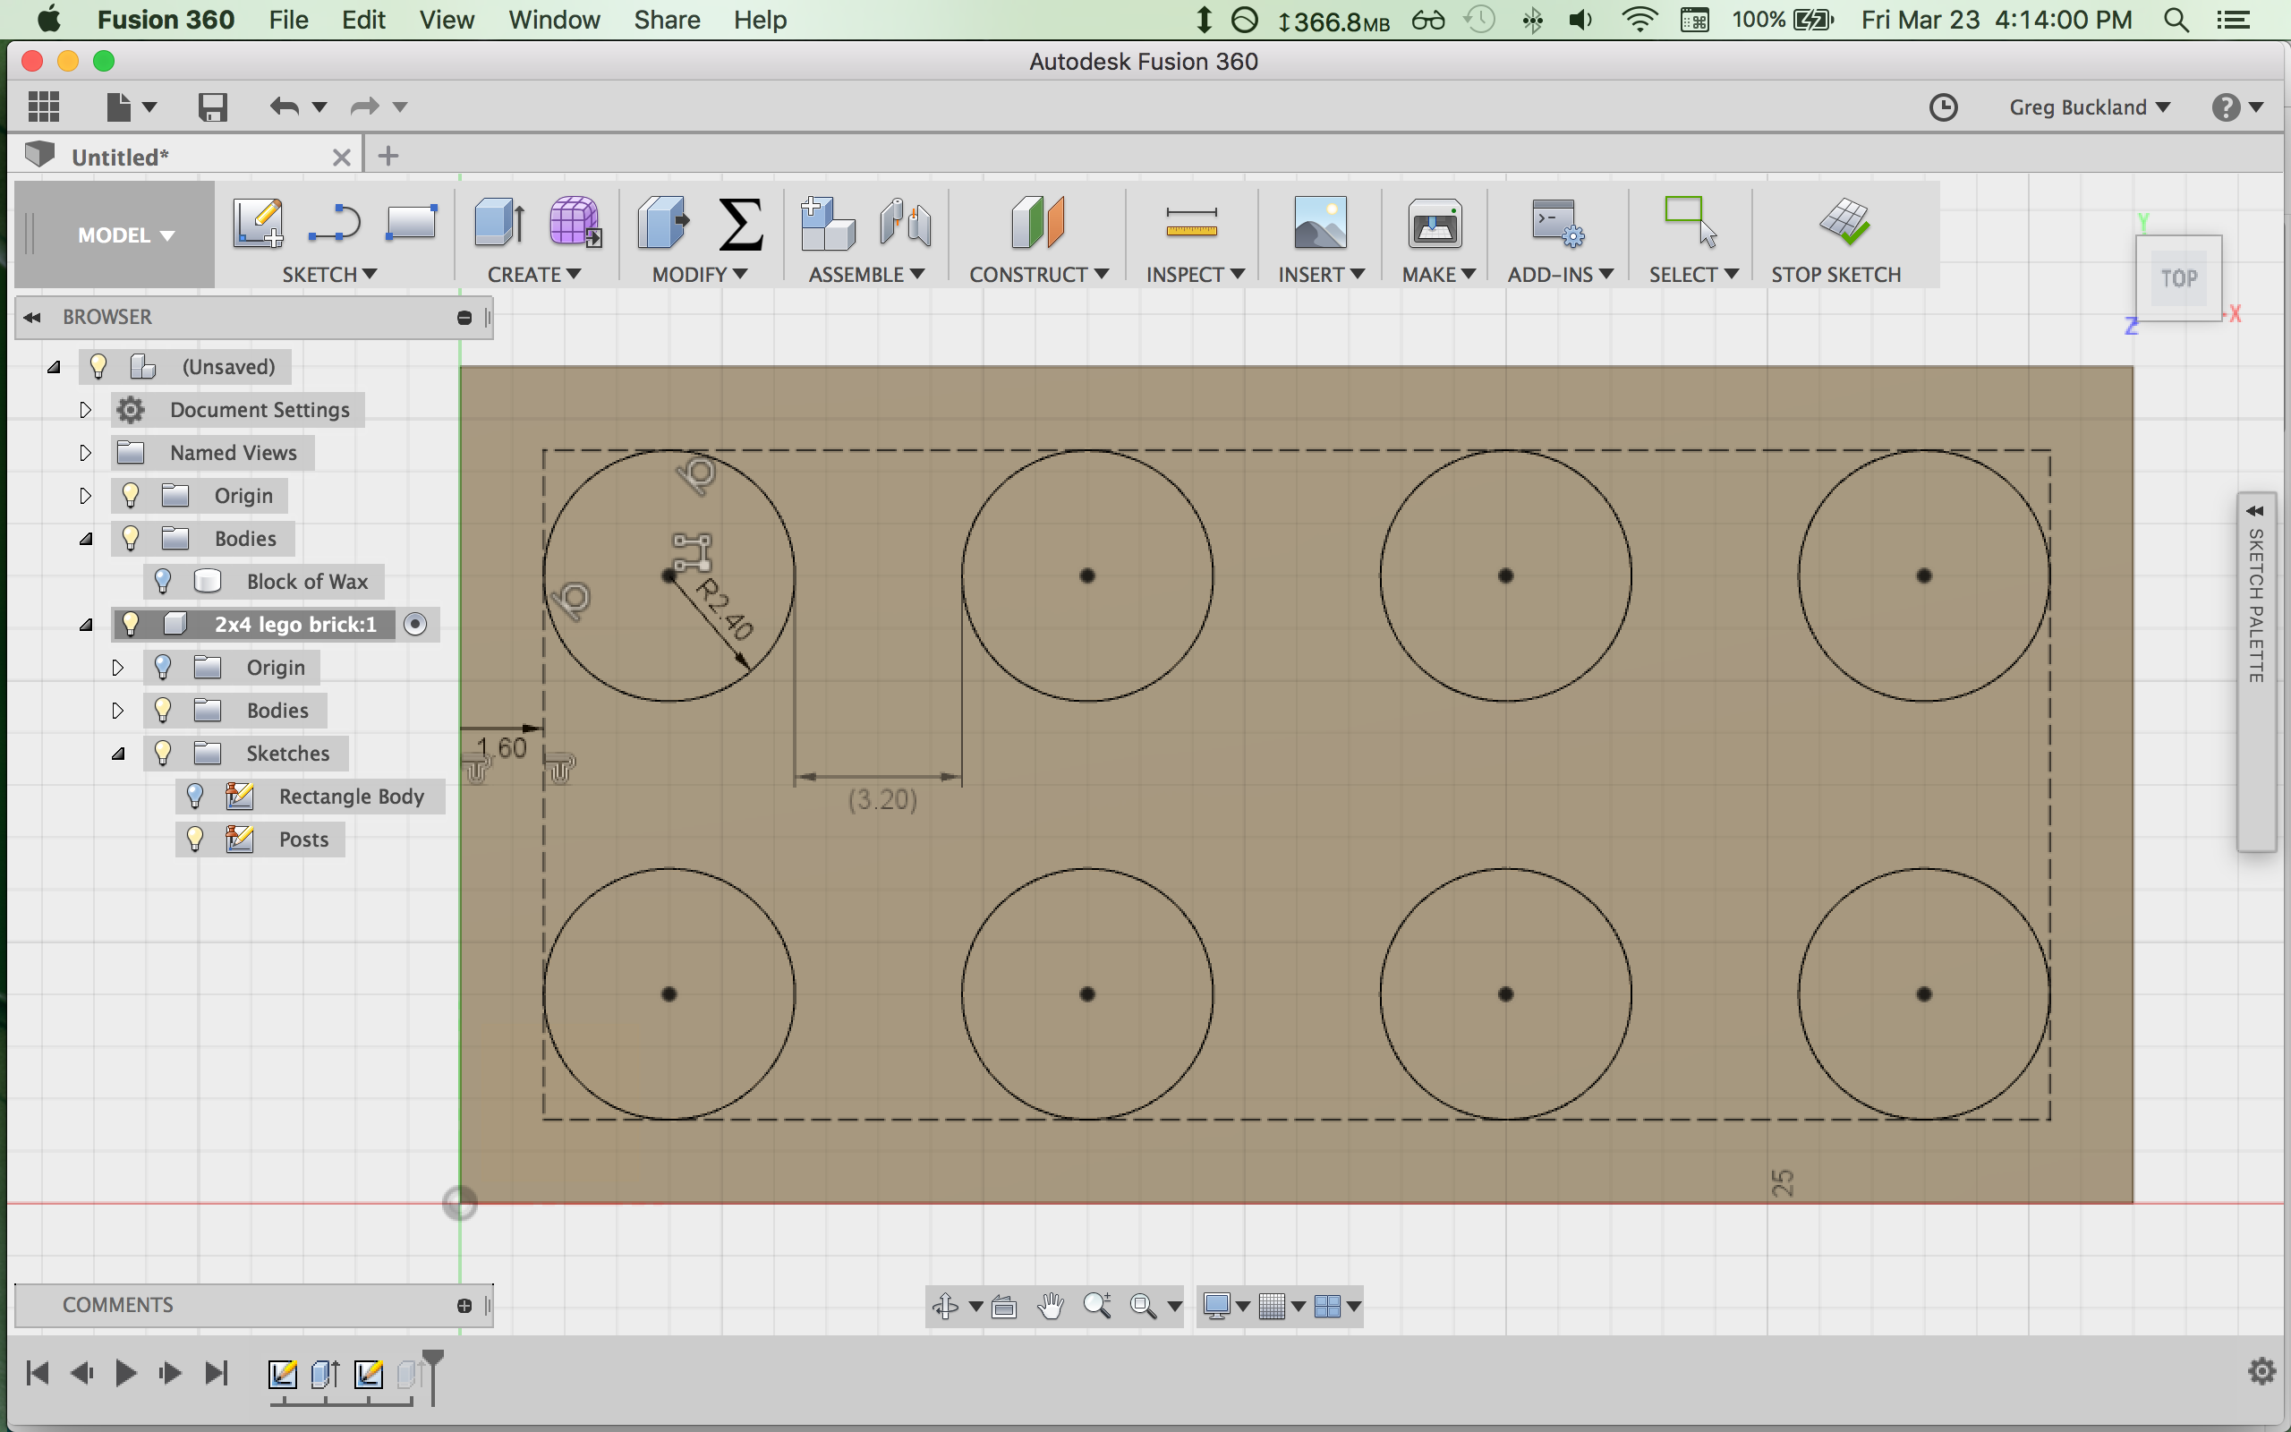Click the Look At icon
Image resolution: width=2291 pixels, height=1432 pixels.
click(x=1004, y=1308)
